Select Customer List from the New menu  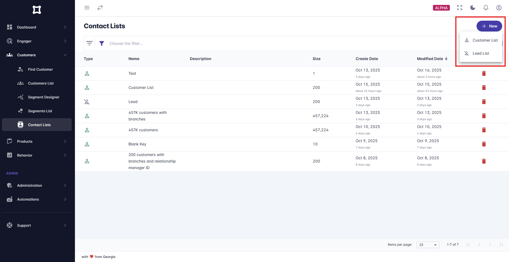pos(485,40)
